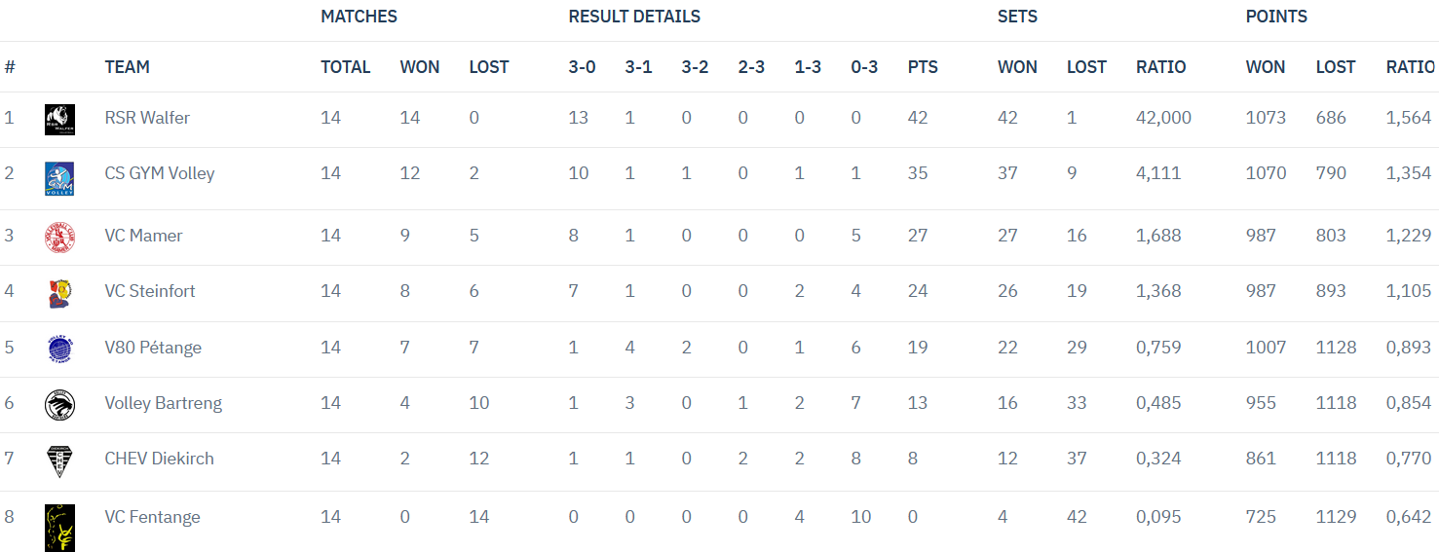Click the VC Steinfort team logo

point(59,293)
